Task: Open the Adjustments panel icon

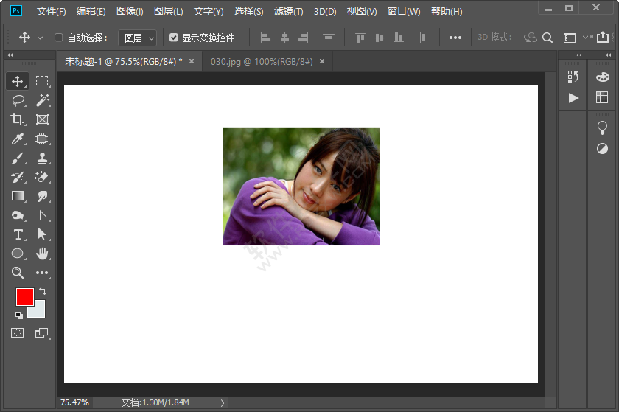Action: click(602, 149)
